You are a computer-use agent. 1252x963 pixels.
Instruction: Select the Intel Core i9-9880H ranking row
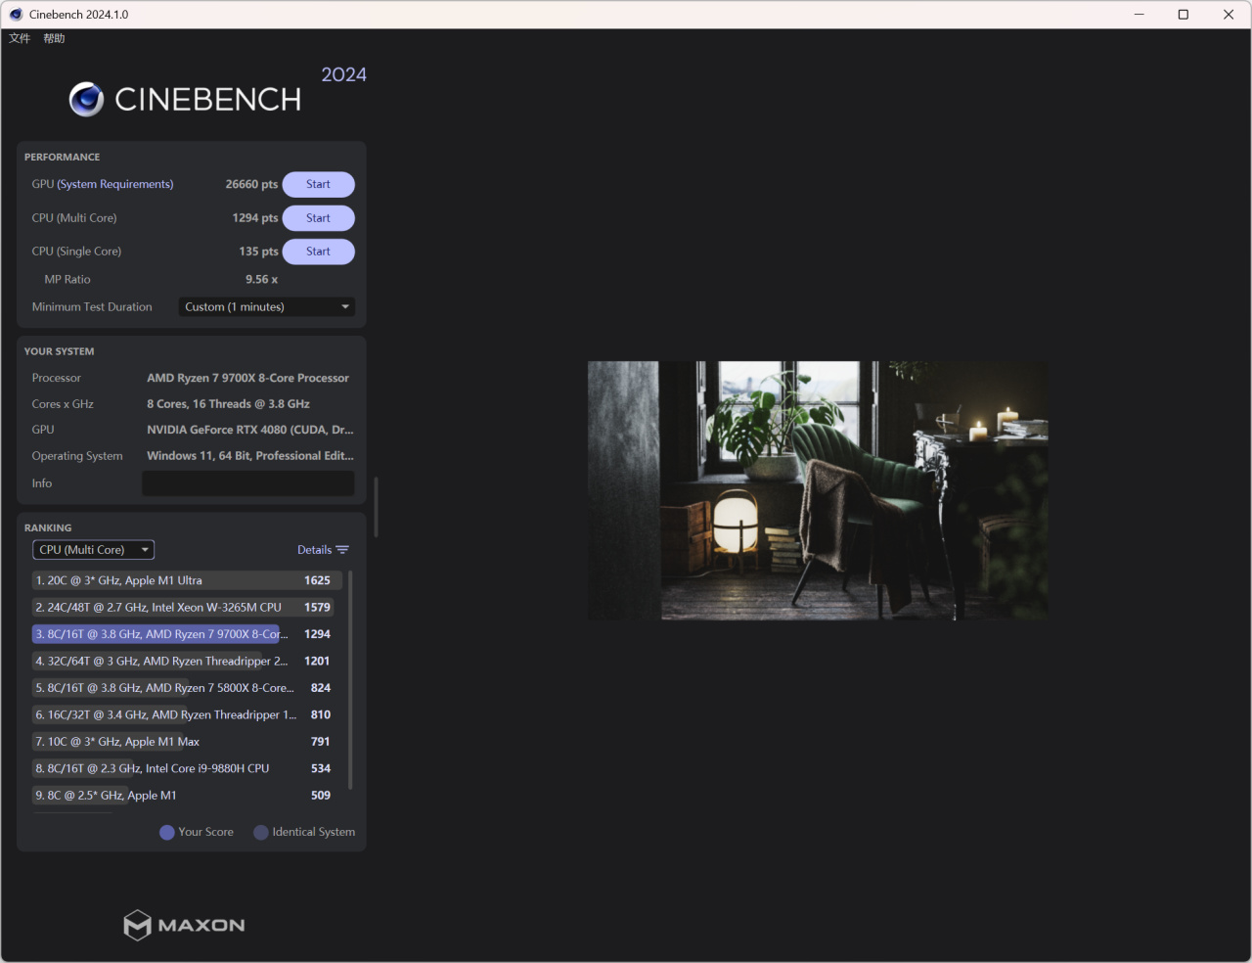coord(187,769)
